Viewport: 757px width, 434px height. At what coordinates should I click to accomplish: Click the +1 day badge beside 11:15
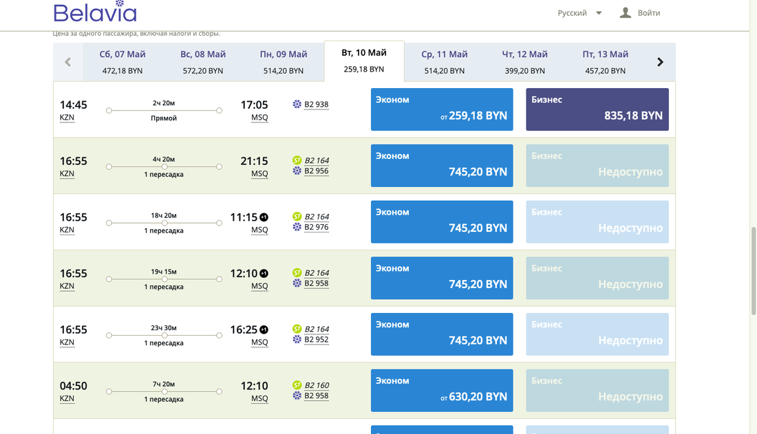pos(264,217)
